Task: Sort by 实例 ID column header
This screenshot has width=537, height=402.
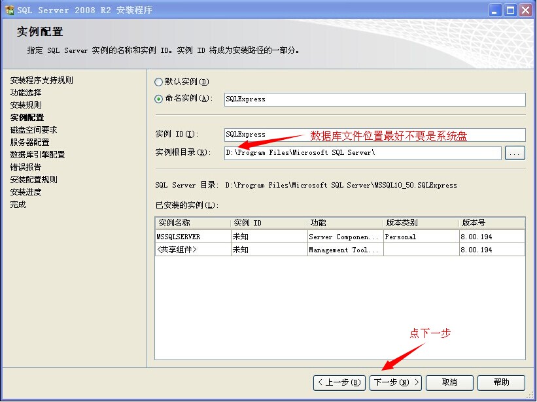Action: tap(269, 223)
